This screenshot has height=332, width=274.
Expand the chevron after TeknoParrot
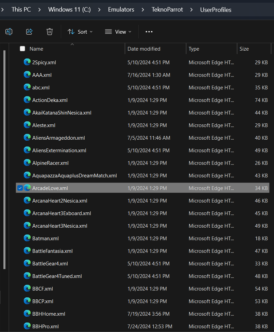click(191, 10)
